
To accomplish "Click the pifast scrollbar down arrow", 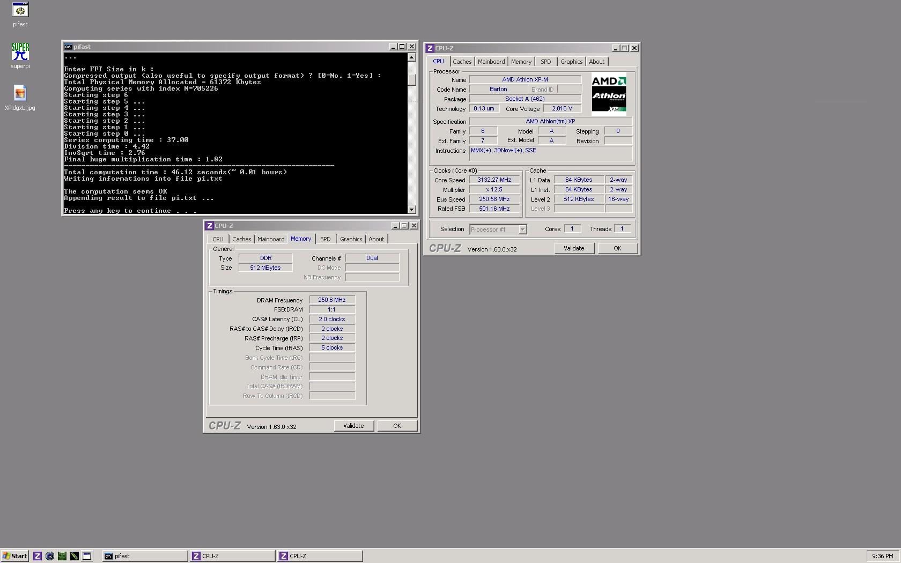I will coord(411,210).
